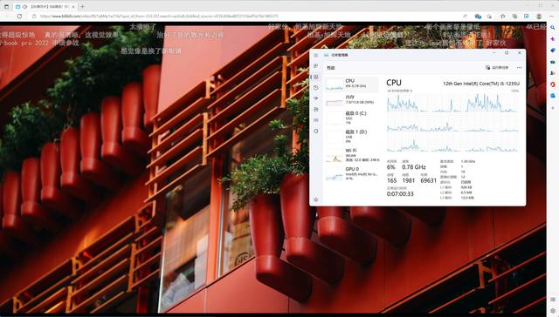This screenshot has height=317, width=559.
Task: Select Disk 1 (D:) in performance list
Action: click(x=351, y=137)
